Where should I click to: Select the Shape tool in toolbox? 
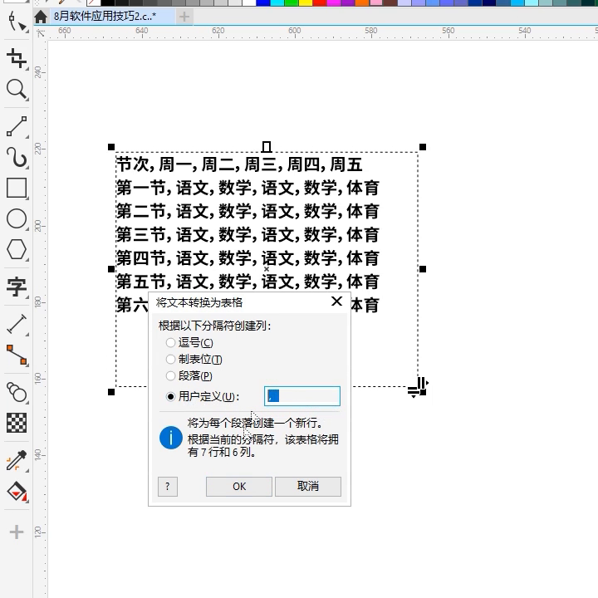(x=17, y=22)
